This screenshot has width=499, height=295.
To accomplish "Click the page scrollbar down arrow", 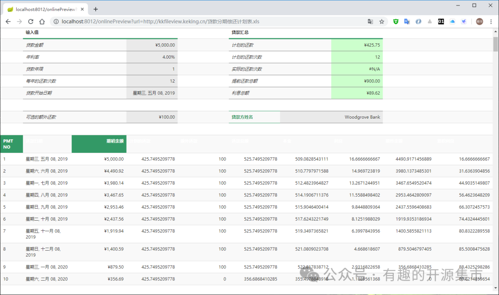I will 495,288.
